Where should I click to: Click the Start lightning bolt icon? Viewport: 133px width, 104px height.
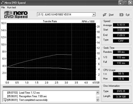click(105, 15)
